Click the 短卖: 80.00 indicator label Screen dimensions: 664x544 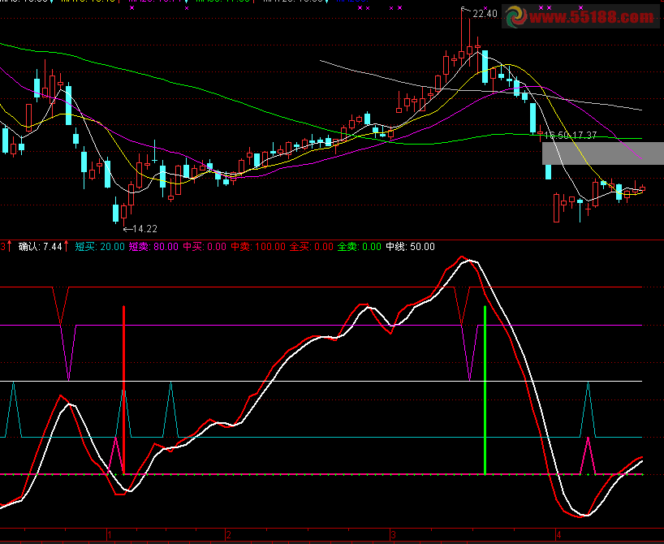coord(153,247)
